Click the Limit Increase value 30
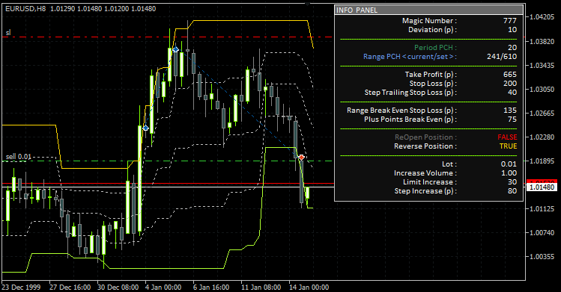This screenshot has height=292, width=561. 512,181
